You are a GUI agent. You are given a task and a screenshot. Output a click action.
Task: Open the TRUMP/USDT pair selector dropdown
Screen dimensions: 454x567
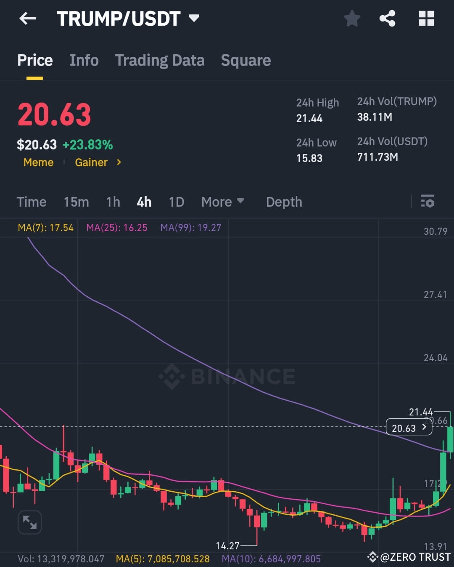193,19
